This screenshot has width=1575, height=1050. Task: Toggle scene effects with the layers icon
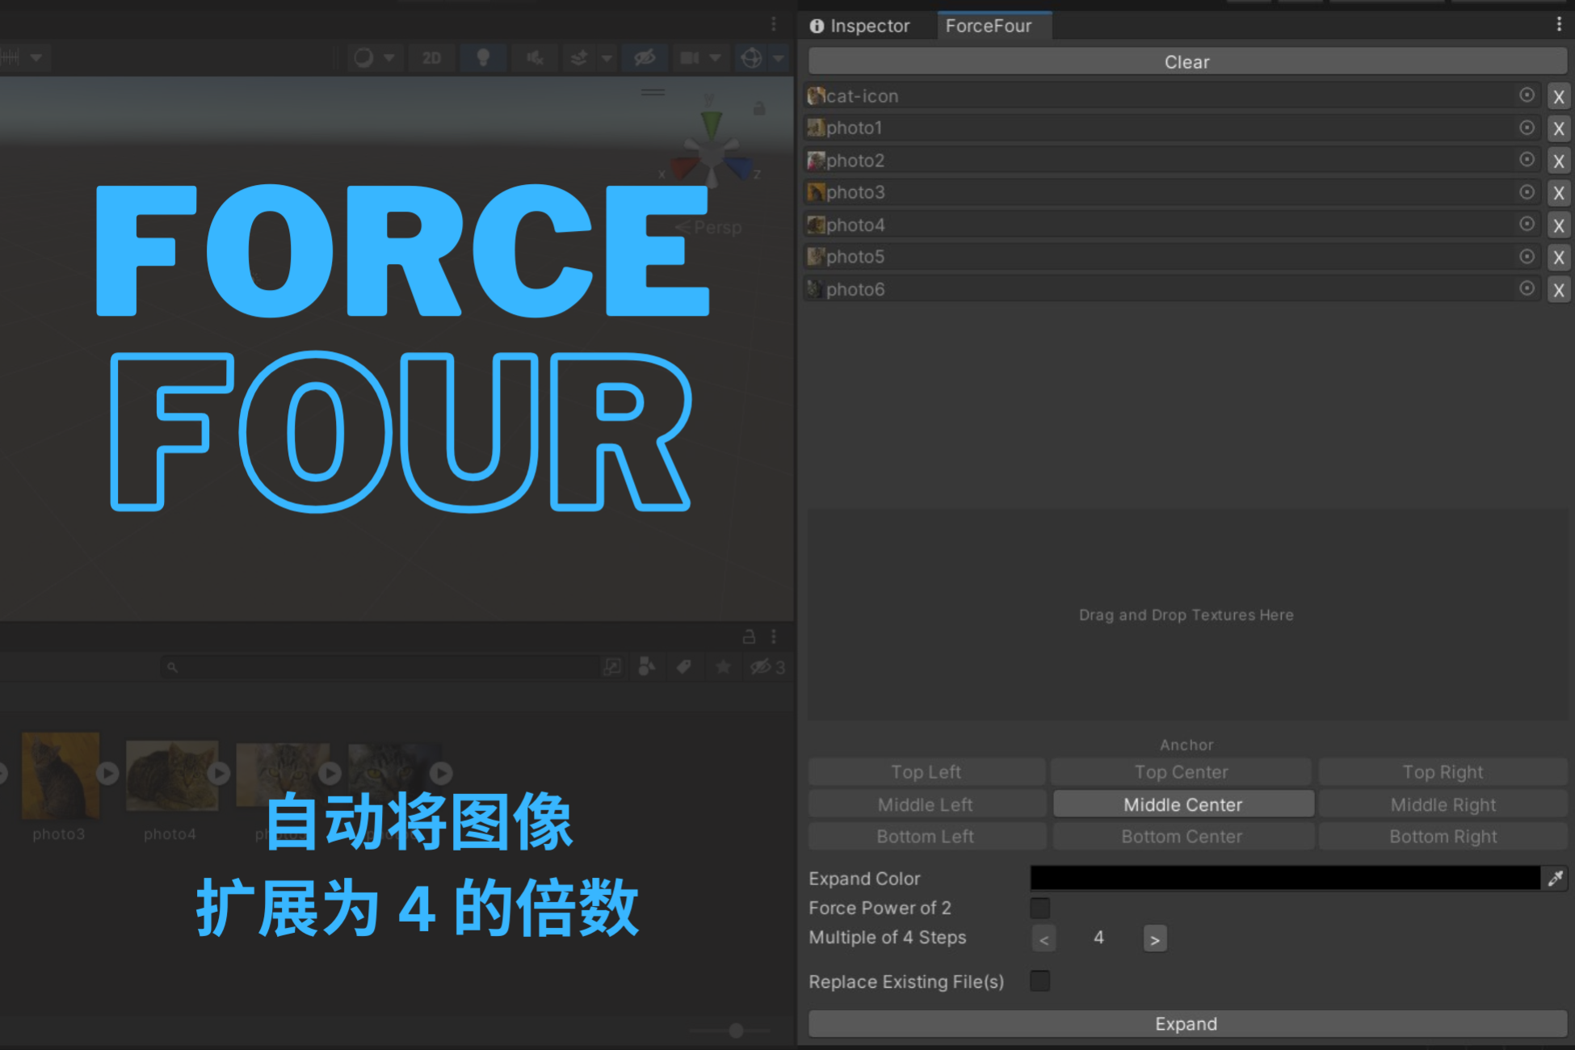point(579,58)
